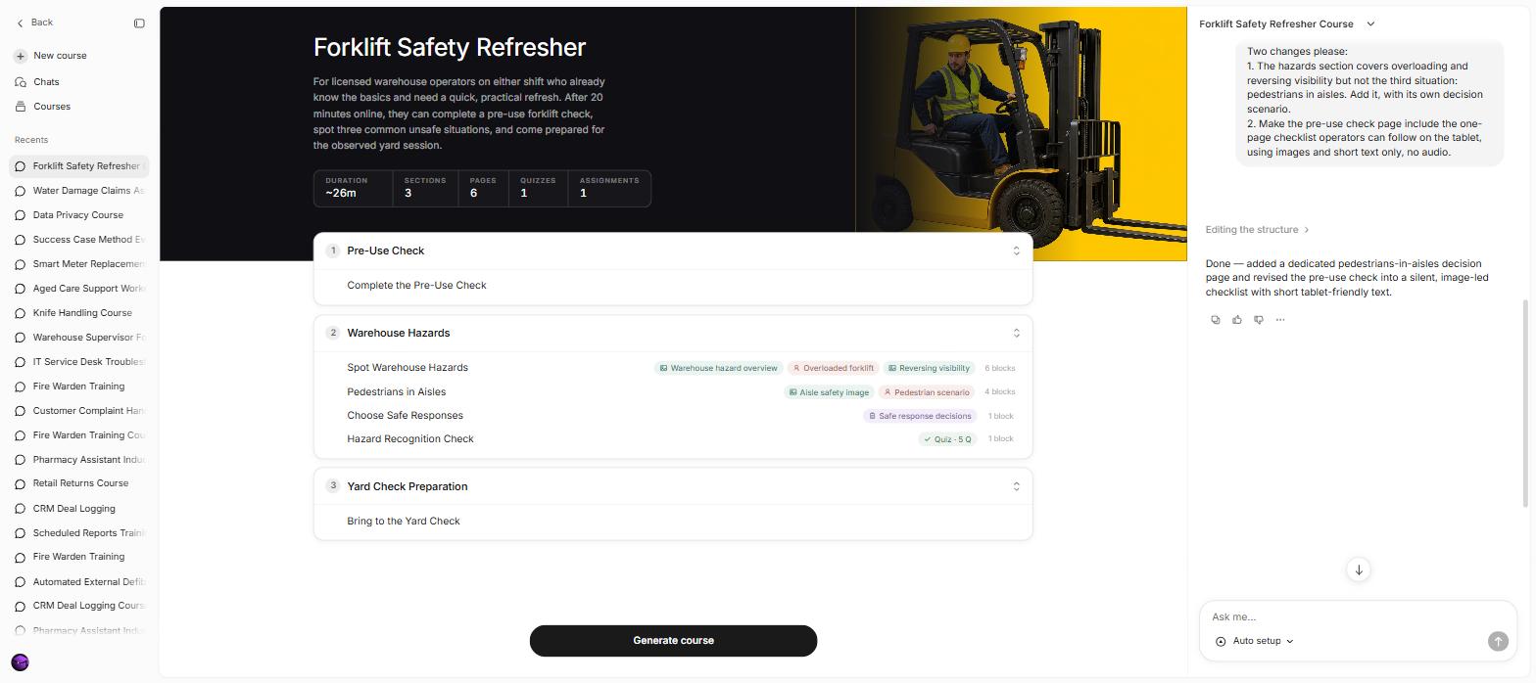The height and width of the screenshot is (683, 1536).
Task: Open the Hazard Recognition Check page
Action: (409, 439)
